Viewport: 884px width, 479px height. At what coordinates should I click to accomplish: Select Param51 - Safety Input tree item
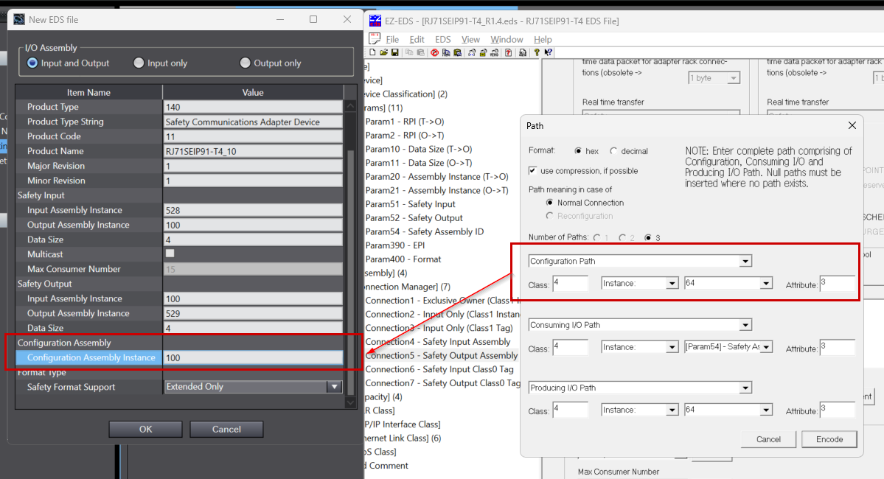click(410, 204)
